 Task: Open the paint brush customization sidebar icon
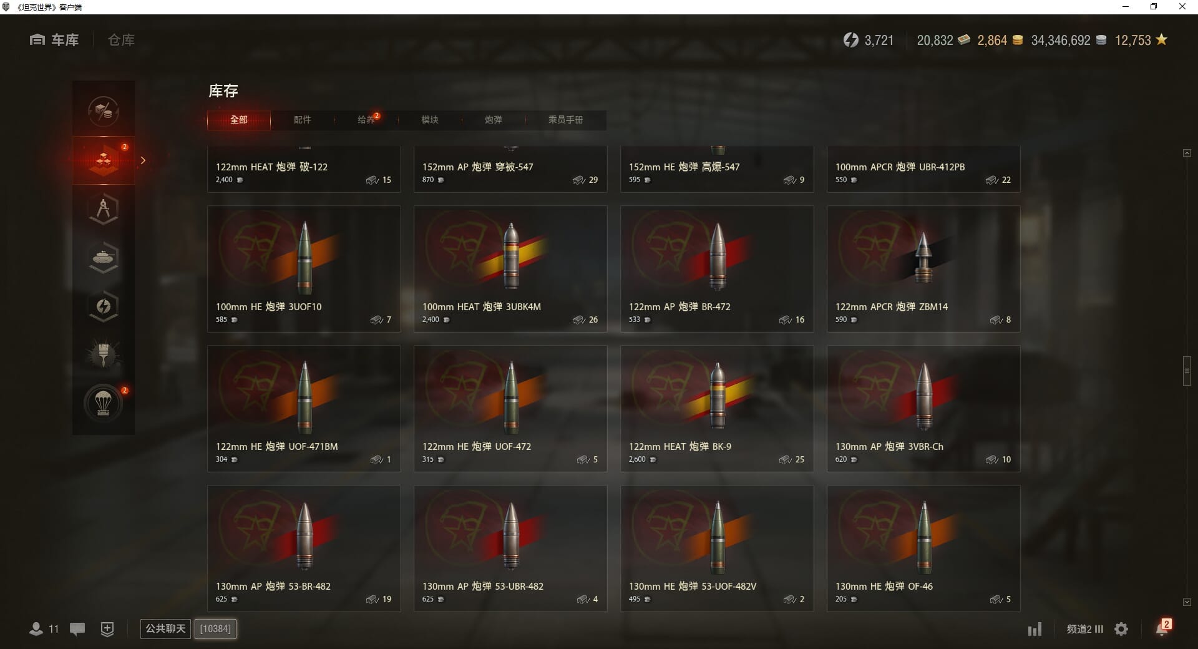(x=104, y=355)
